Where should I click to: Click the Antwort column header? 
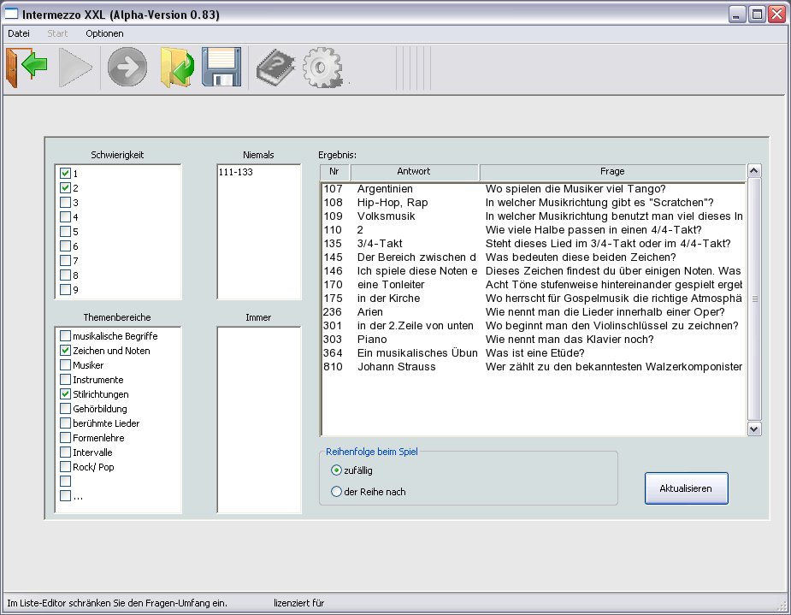pyautogui.click(x=414, y=172)
